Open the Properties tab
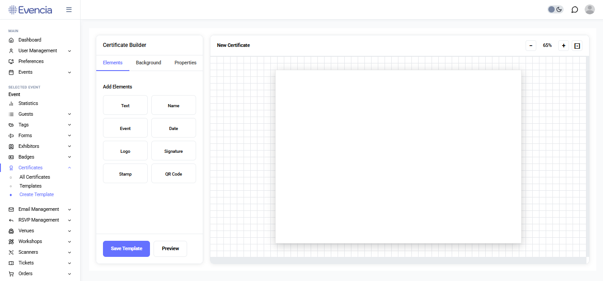Viewport: 603px width, 281px height. tap(185, 63)
